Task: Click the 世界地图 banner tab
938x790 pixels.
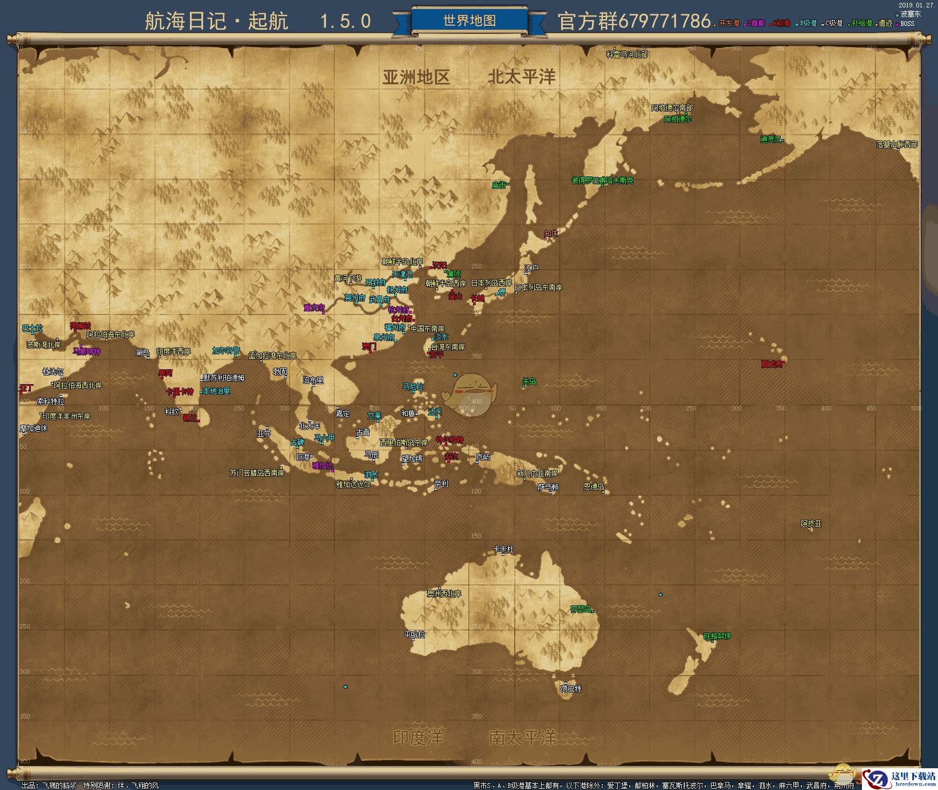Action: [x=469, y=21]
